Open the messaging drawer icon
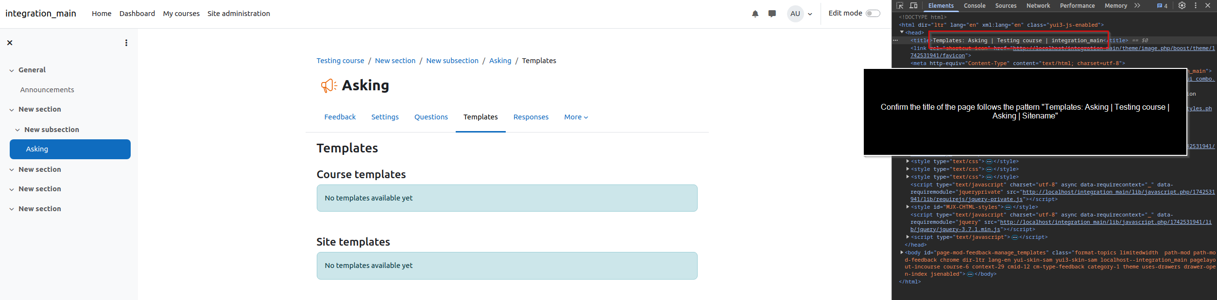The height and width of the screenshot is (300, 1217). click(772, 14)
